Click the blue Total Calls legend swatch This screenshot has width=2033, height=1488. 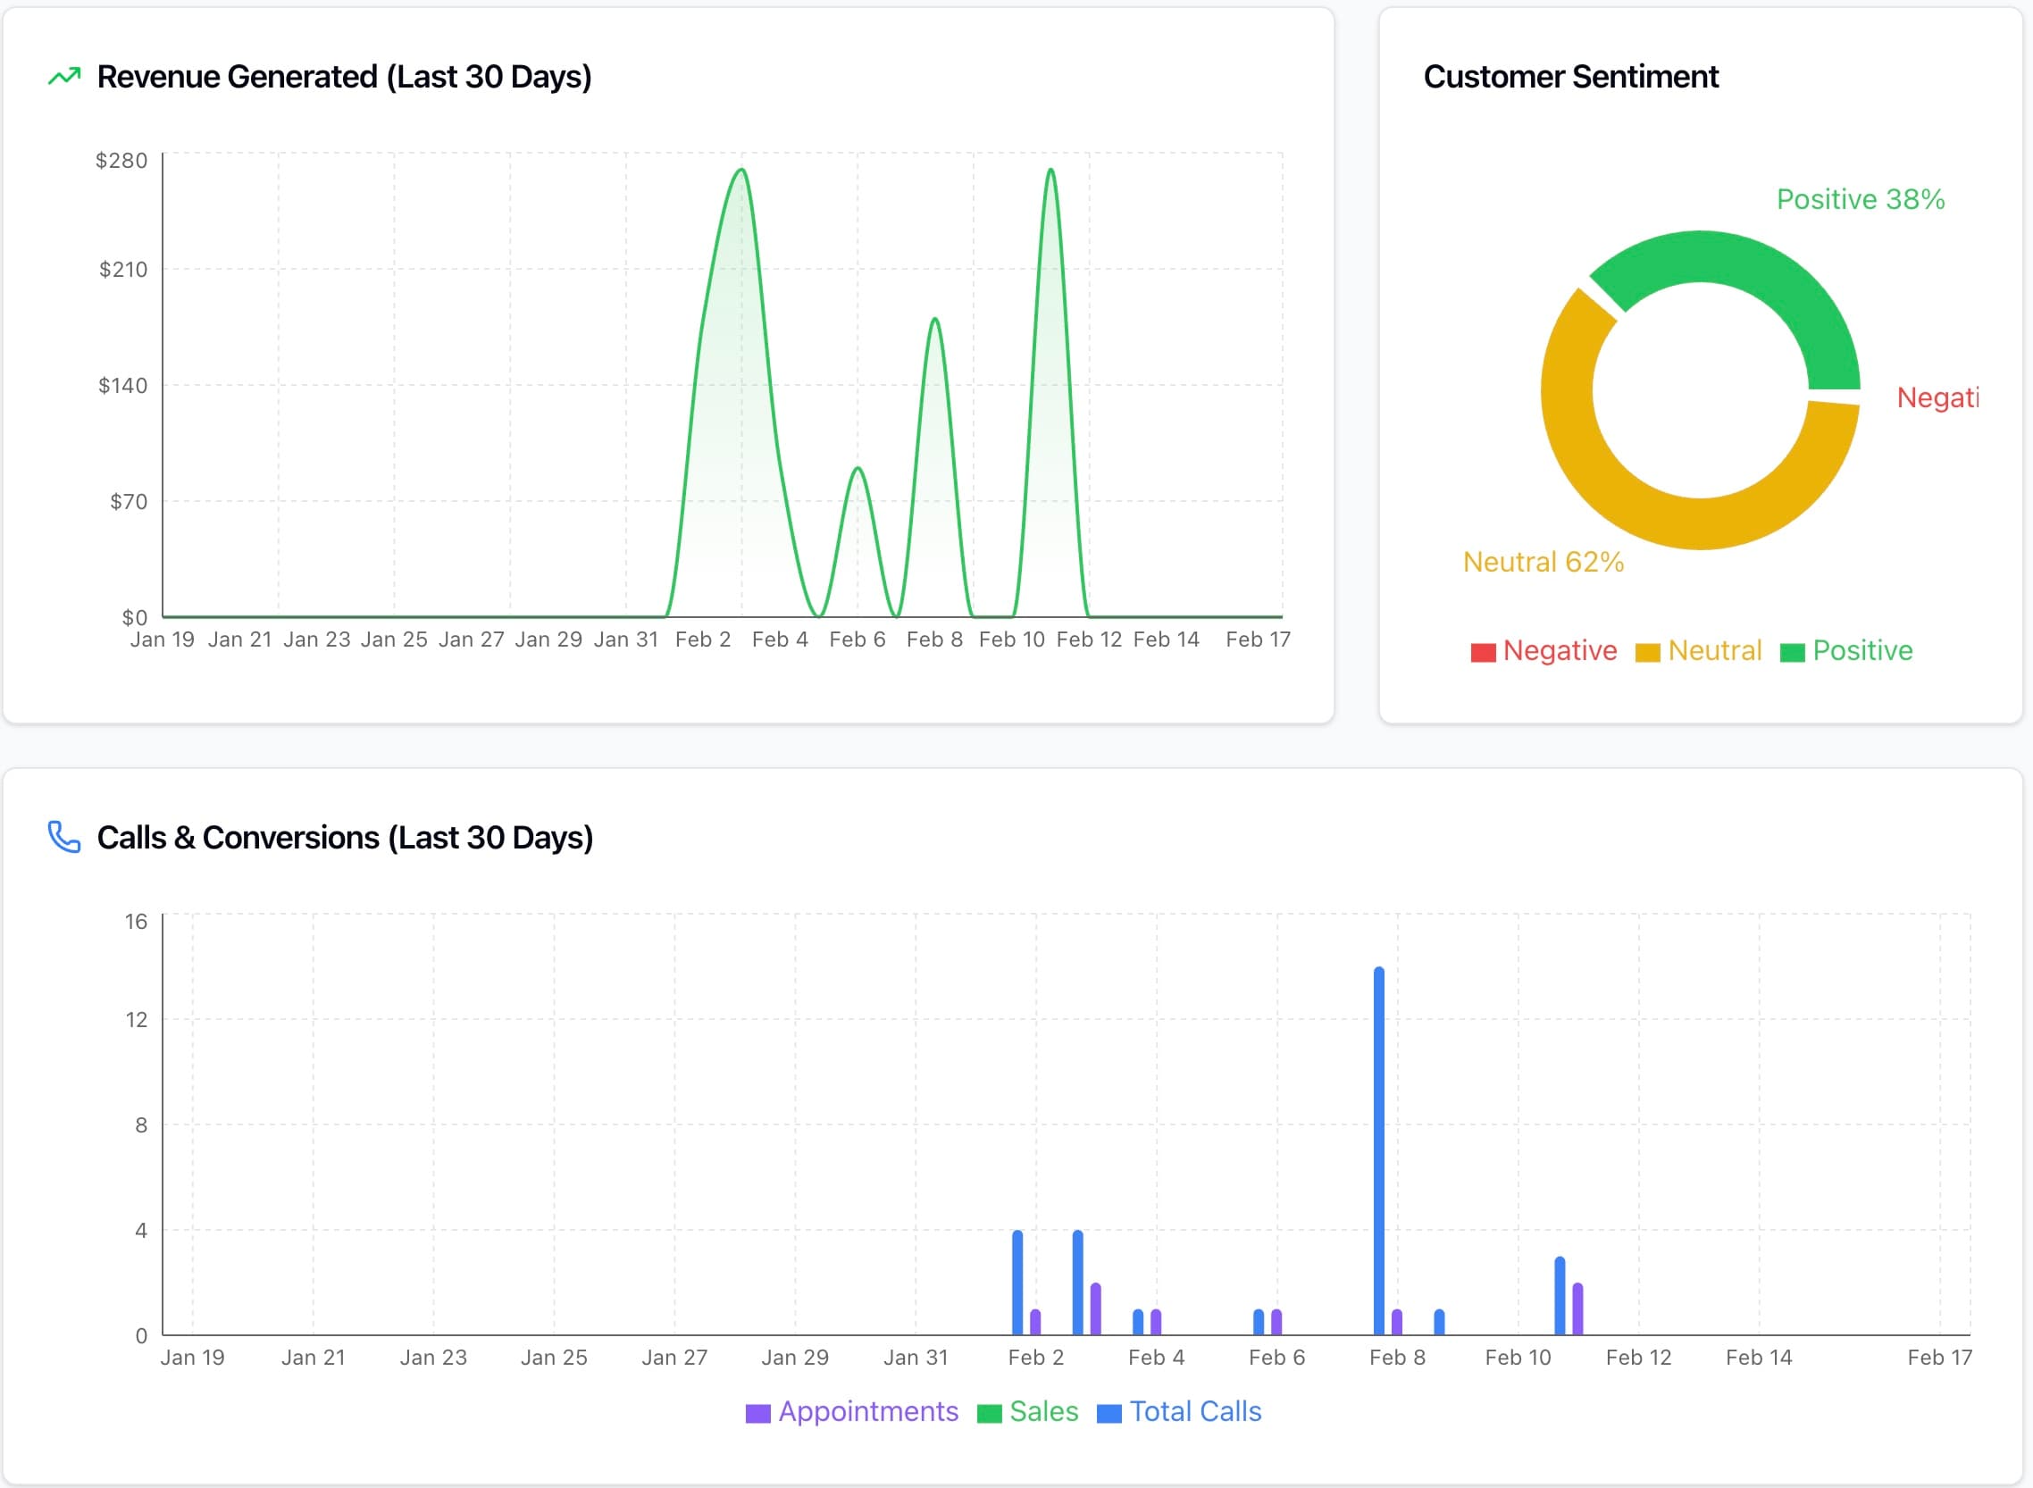[x=1109, y=1411]
